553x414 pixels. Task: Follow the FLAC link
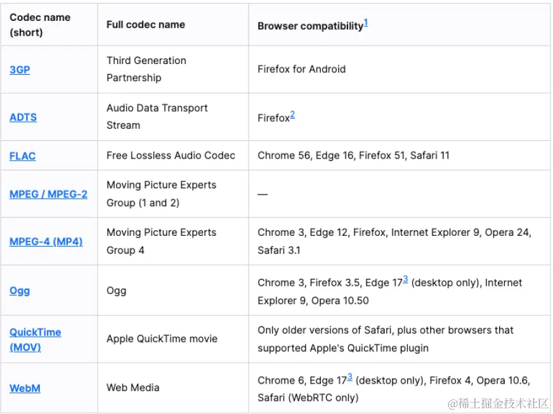[x=22, y=155]
